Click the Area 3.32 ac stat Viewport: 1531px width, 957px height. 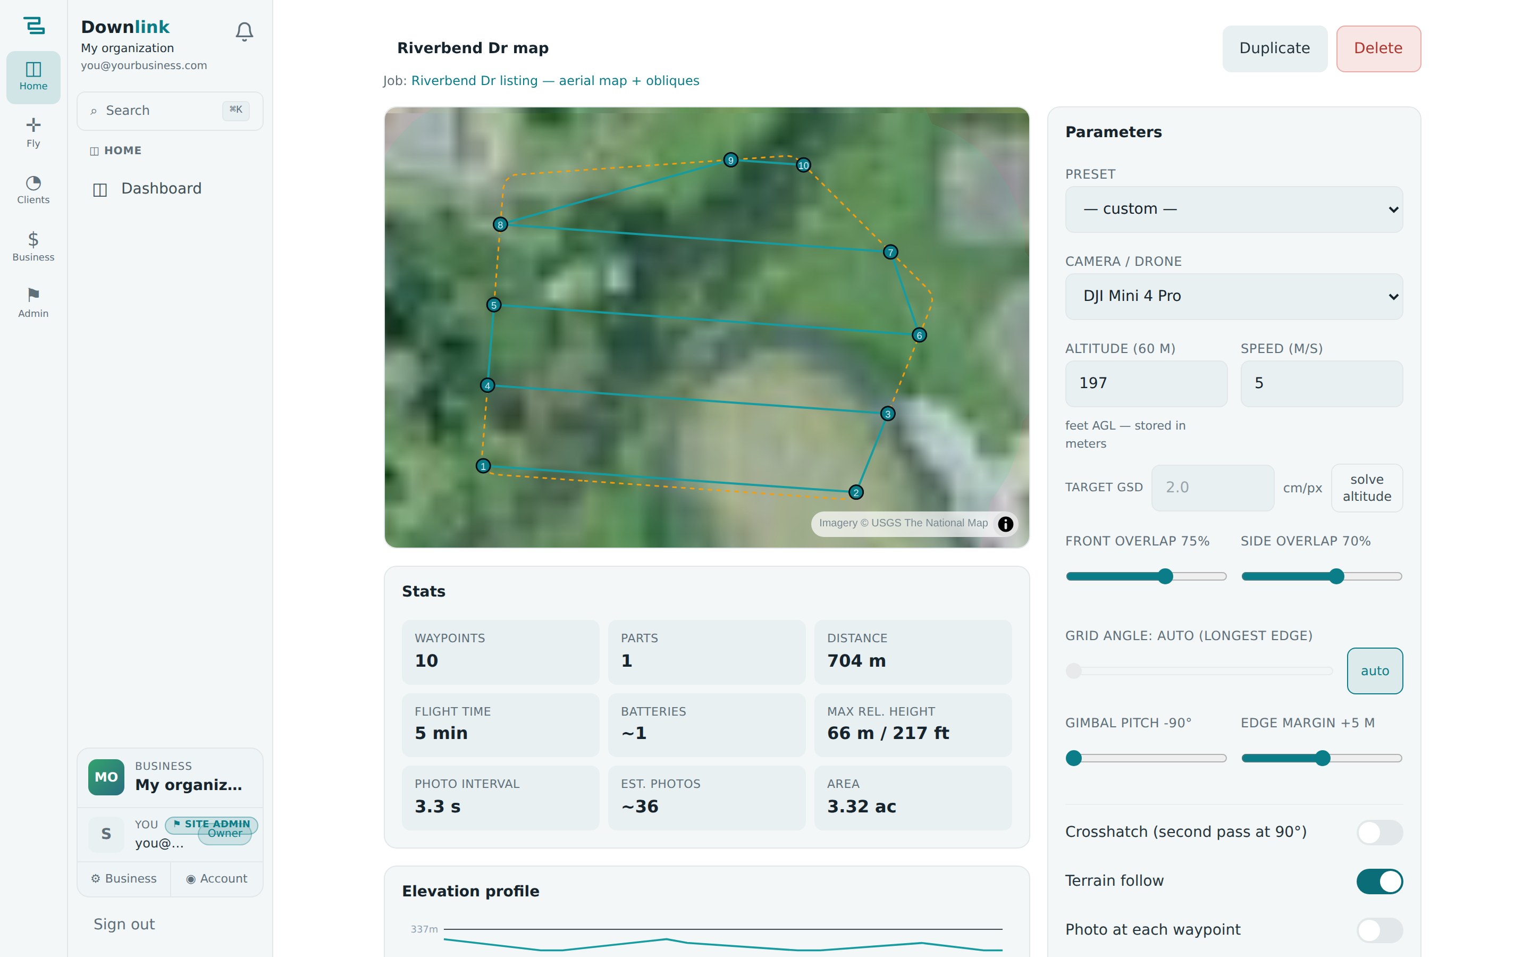(912, 797)
